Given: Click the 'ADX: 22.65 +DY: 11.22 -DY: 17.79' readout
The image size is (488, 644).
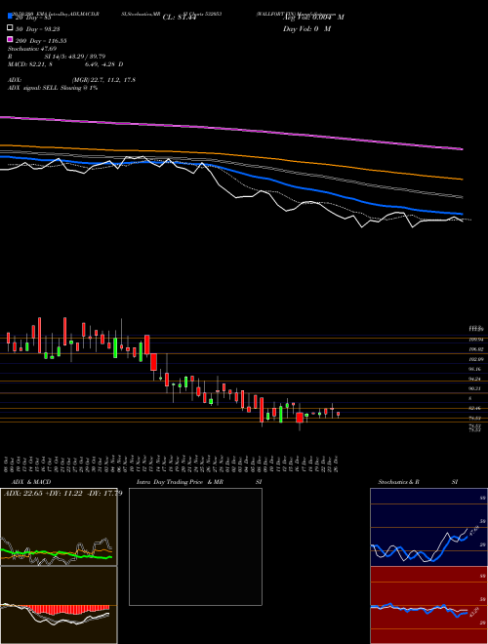Looking at the screenshot, I should pyautogui.click(x=62, y=493).
